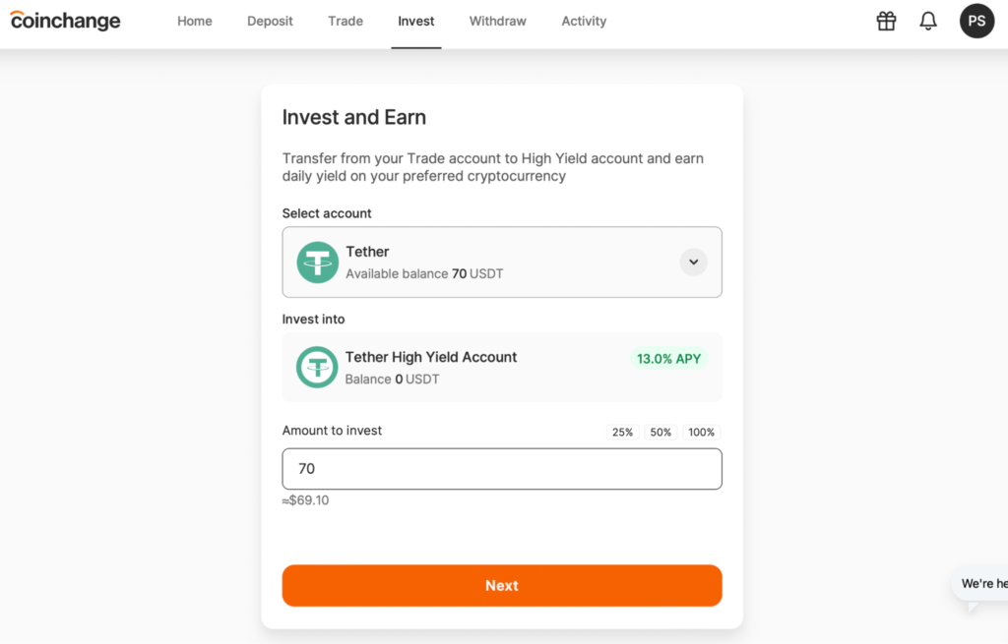Click the Tether coin icon in Select account

point(317,262)
